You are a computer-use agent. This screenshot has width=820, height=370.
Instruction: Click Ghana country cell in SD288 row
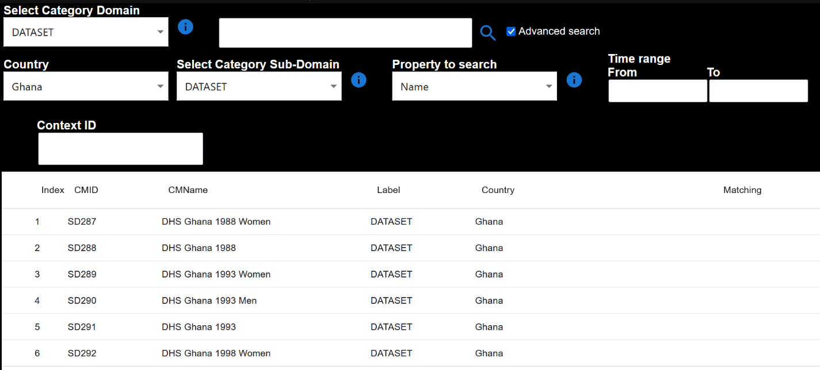point(489,248)
